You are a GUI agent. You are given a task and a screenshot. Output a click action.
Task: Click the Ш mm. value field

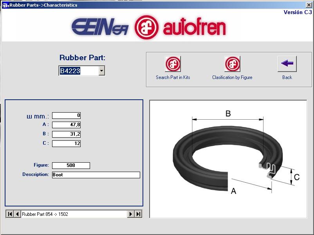coord(66,115)
